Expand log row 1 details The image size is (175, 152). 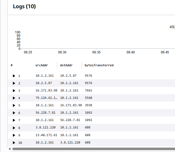coord(14,76)
